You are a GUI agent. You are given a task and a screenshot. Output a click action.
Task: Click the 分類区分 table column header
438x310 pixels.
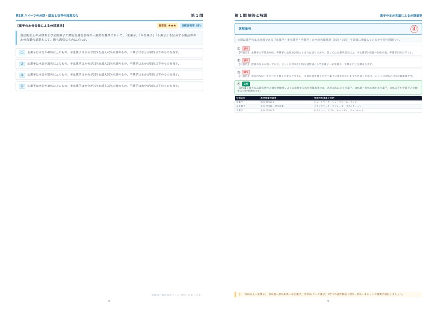241,98
